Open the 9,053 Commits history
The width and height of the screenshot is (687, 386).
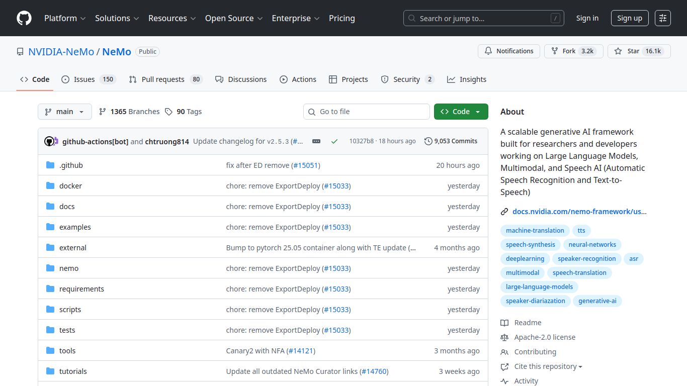(x=451, y=141)
